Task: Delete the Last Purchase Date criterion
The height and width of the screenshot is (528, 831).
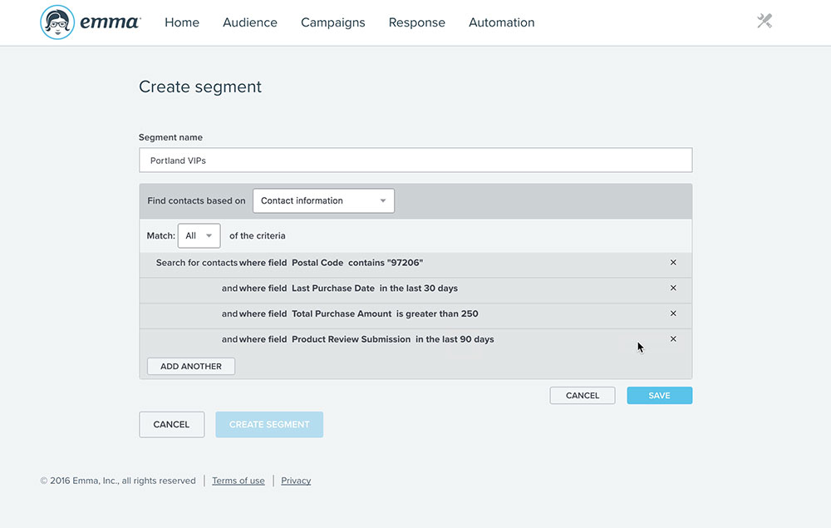Action: tap(673, 288)
